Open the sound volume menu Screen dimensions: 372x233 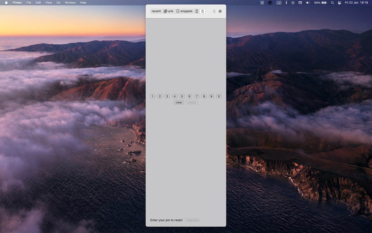tap(308, 3)
